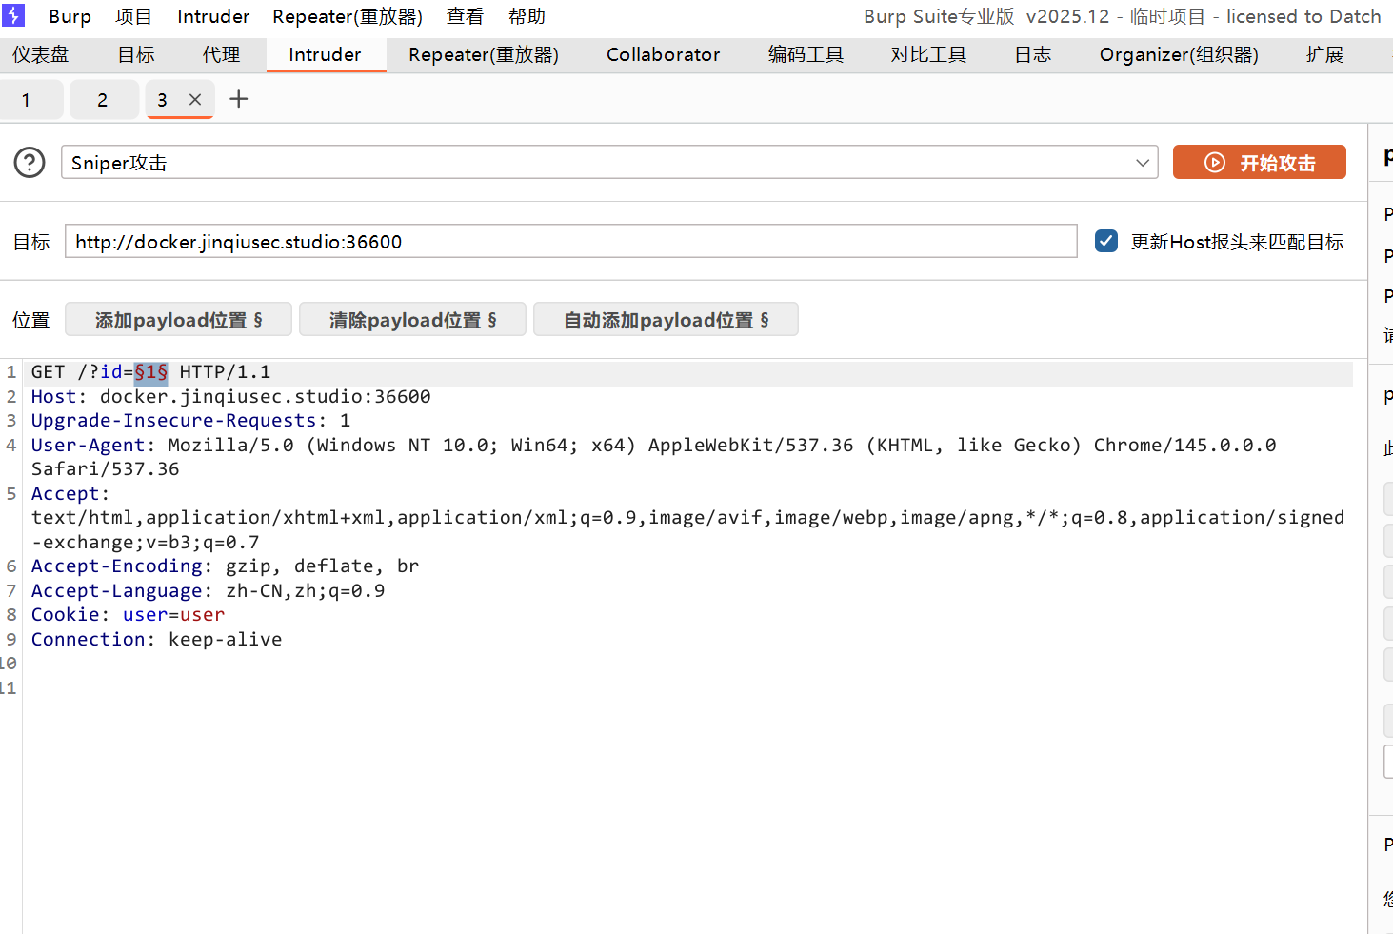Open the 帮助 menu
Screen dimensions: 1393x934
coord(527,16)
